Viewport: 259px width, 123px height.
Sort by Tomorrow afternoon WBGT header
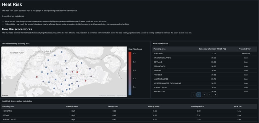212,49
